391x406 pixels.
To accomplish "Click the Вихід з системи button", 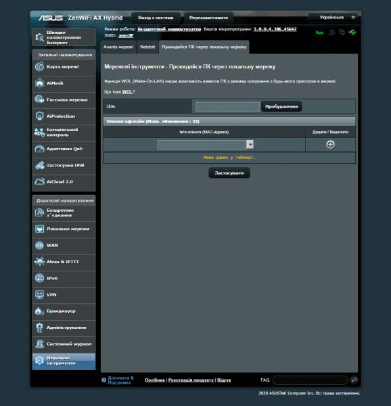I will pyautogui.click(x=156, y=18).
